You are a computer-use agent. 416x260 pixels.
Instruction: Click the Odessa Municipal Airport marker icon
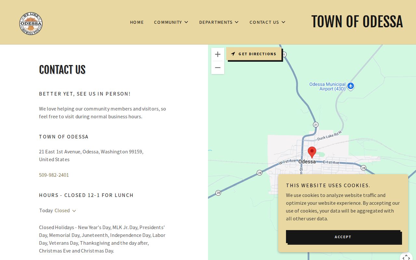click(x=350, y=86)
